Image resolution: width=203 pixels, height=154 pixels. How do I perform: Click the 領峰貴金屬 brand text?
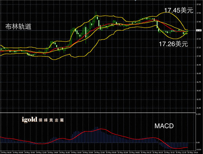pos(51,120)
